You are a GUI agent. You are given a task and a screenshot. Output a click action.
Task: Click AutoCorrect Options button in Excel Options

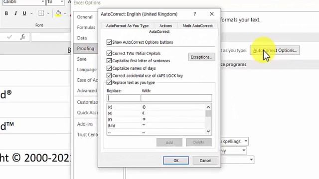(x=275, y=50)
